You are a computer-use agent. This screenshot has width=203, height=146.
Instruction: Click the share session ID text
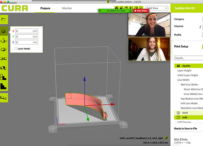pyautogui.click(x=116, y=11)
